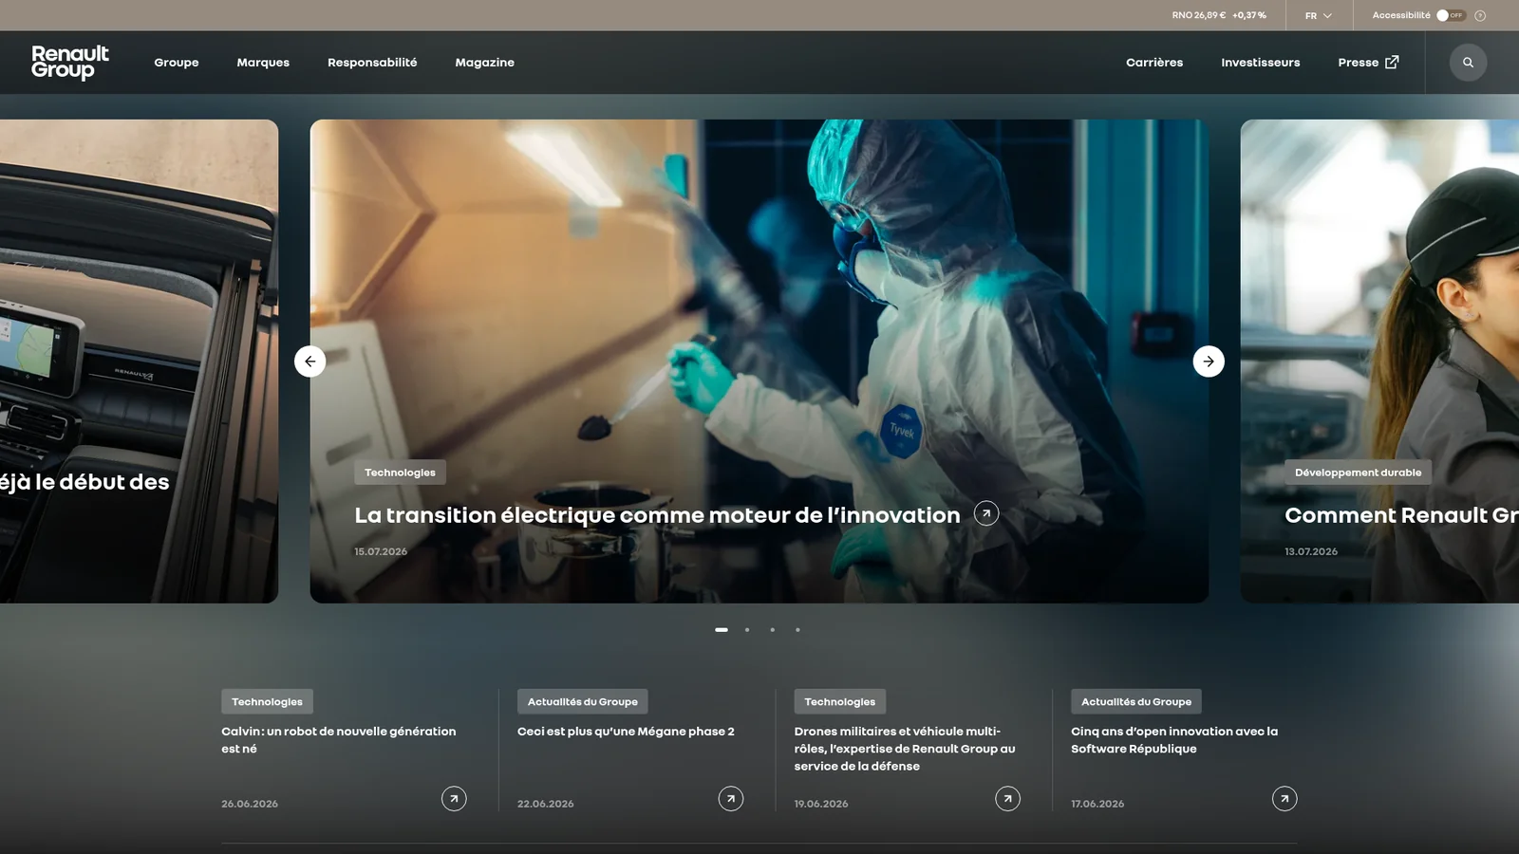Click the date 13.07.2026
The image size is (1519, 854).
(x=1311, y=551)
